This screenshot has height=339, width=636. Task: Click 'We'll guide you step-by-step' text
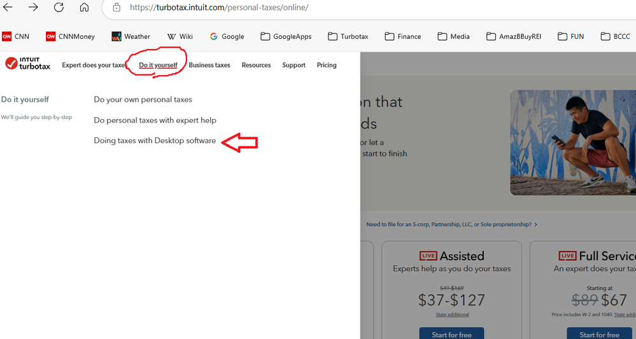pos(36,118)
